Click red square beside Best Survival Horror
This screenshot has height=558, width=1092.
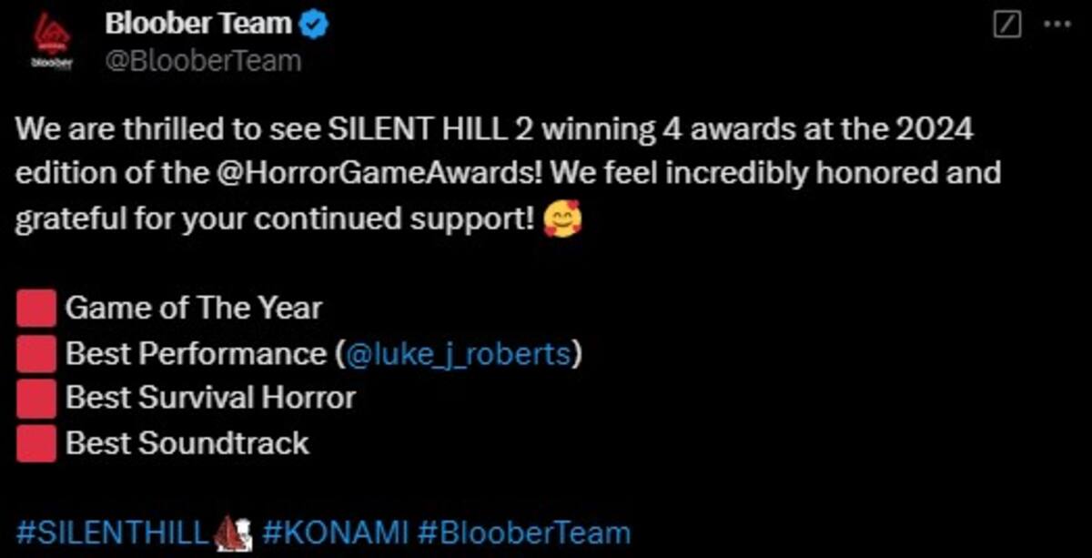point(35,399)
